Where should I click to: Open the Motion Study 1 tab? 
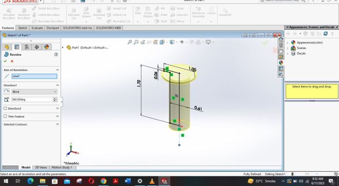click(x=62, y=168)
